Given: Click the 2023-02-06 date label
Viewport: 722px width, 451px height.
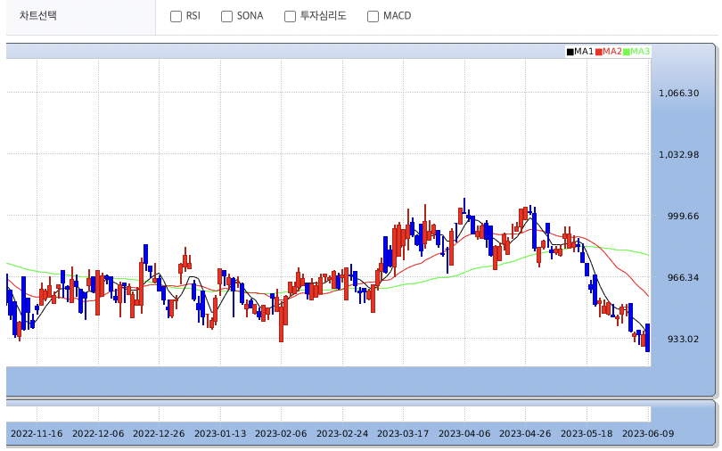Looking at the screenshot, I should click(x=281, y=433).
